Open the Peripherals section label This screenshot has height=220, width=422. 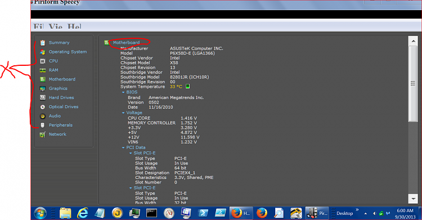click(x=61, y=125)
